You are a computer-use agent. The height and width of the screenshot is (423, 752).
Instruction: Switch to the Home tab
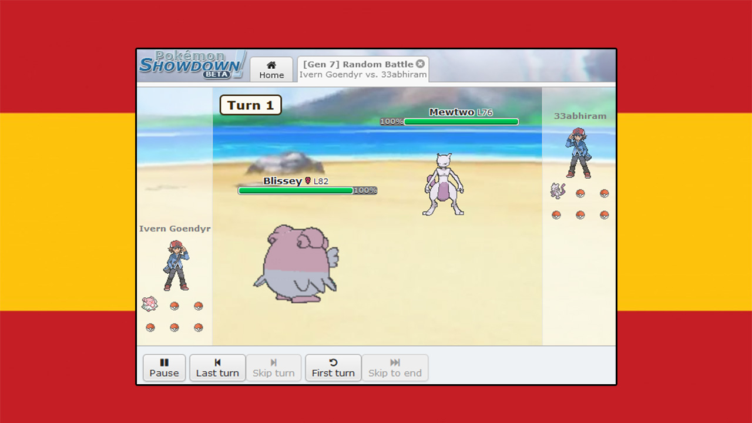[271, 69]
